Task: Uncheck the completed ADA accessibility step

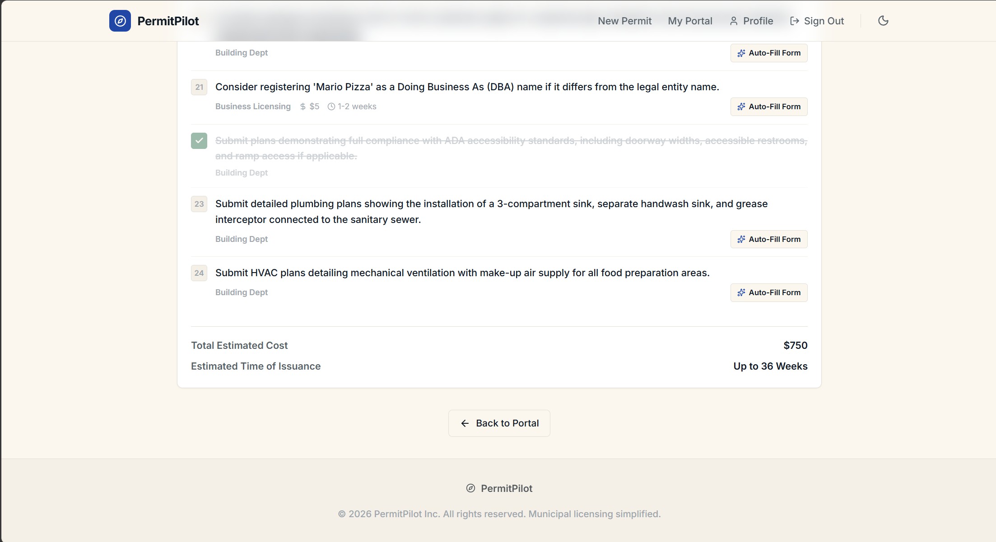Action: [199, 141]
